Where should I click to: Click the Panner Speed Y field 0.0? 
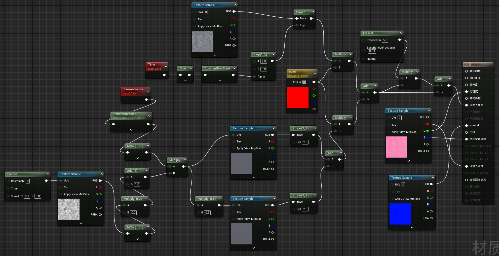click(x=38, y=196)
